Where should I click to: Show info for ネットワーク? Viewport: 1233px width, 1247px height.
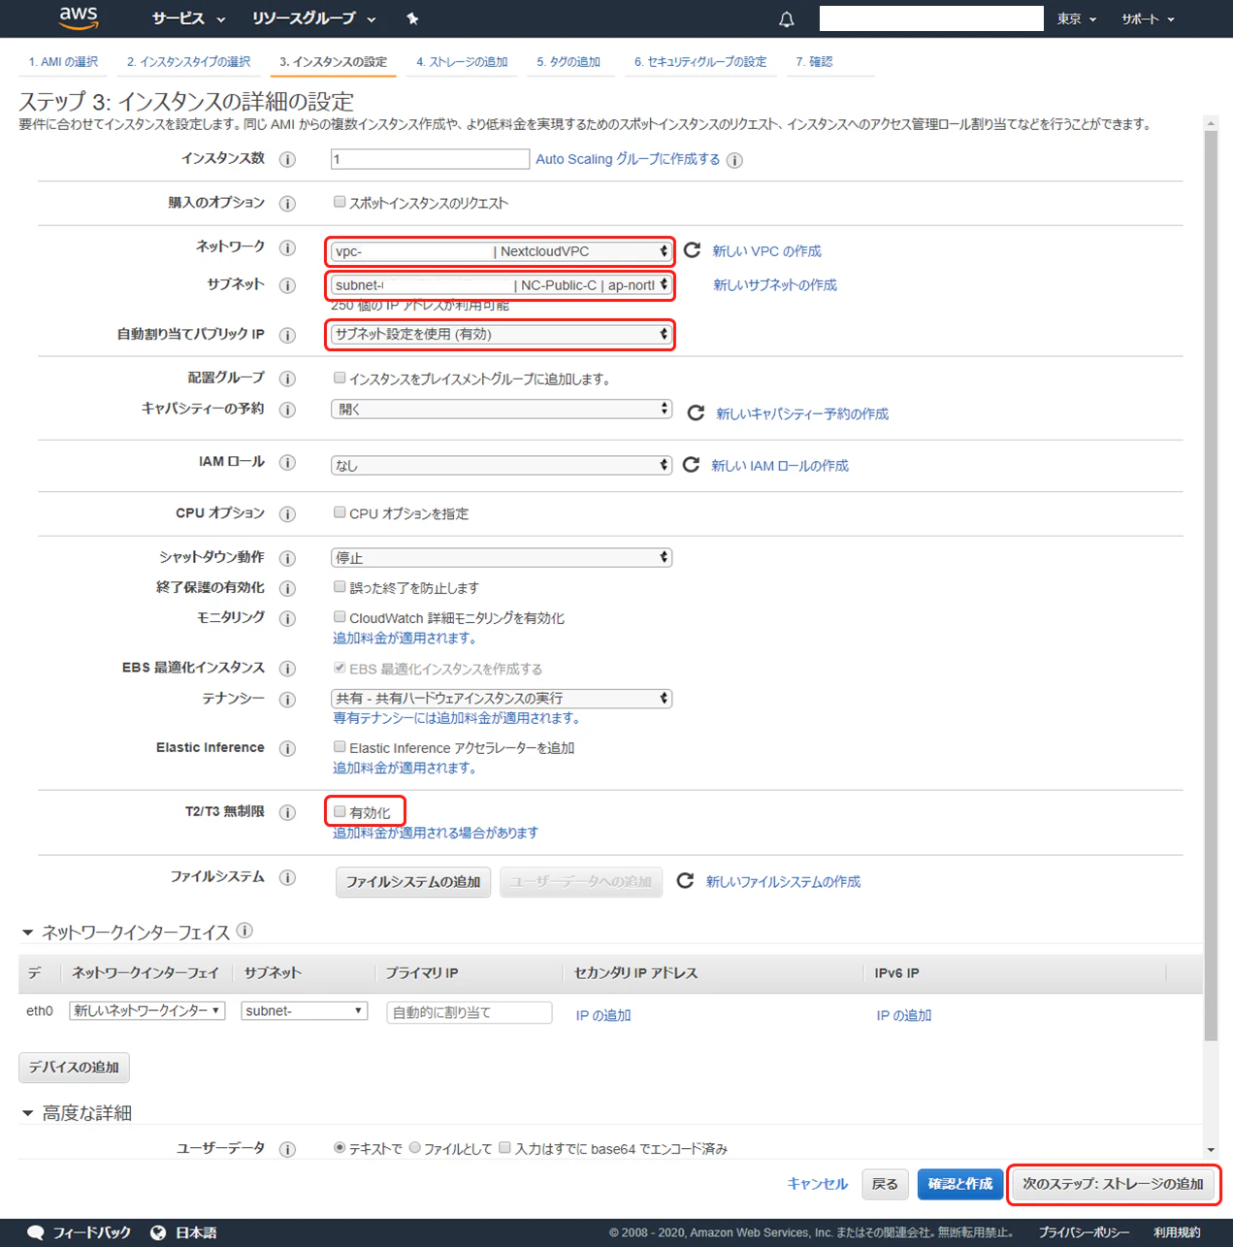[x=287, y=247]
